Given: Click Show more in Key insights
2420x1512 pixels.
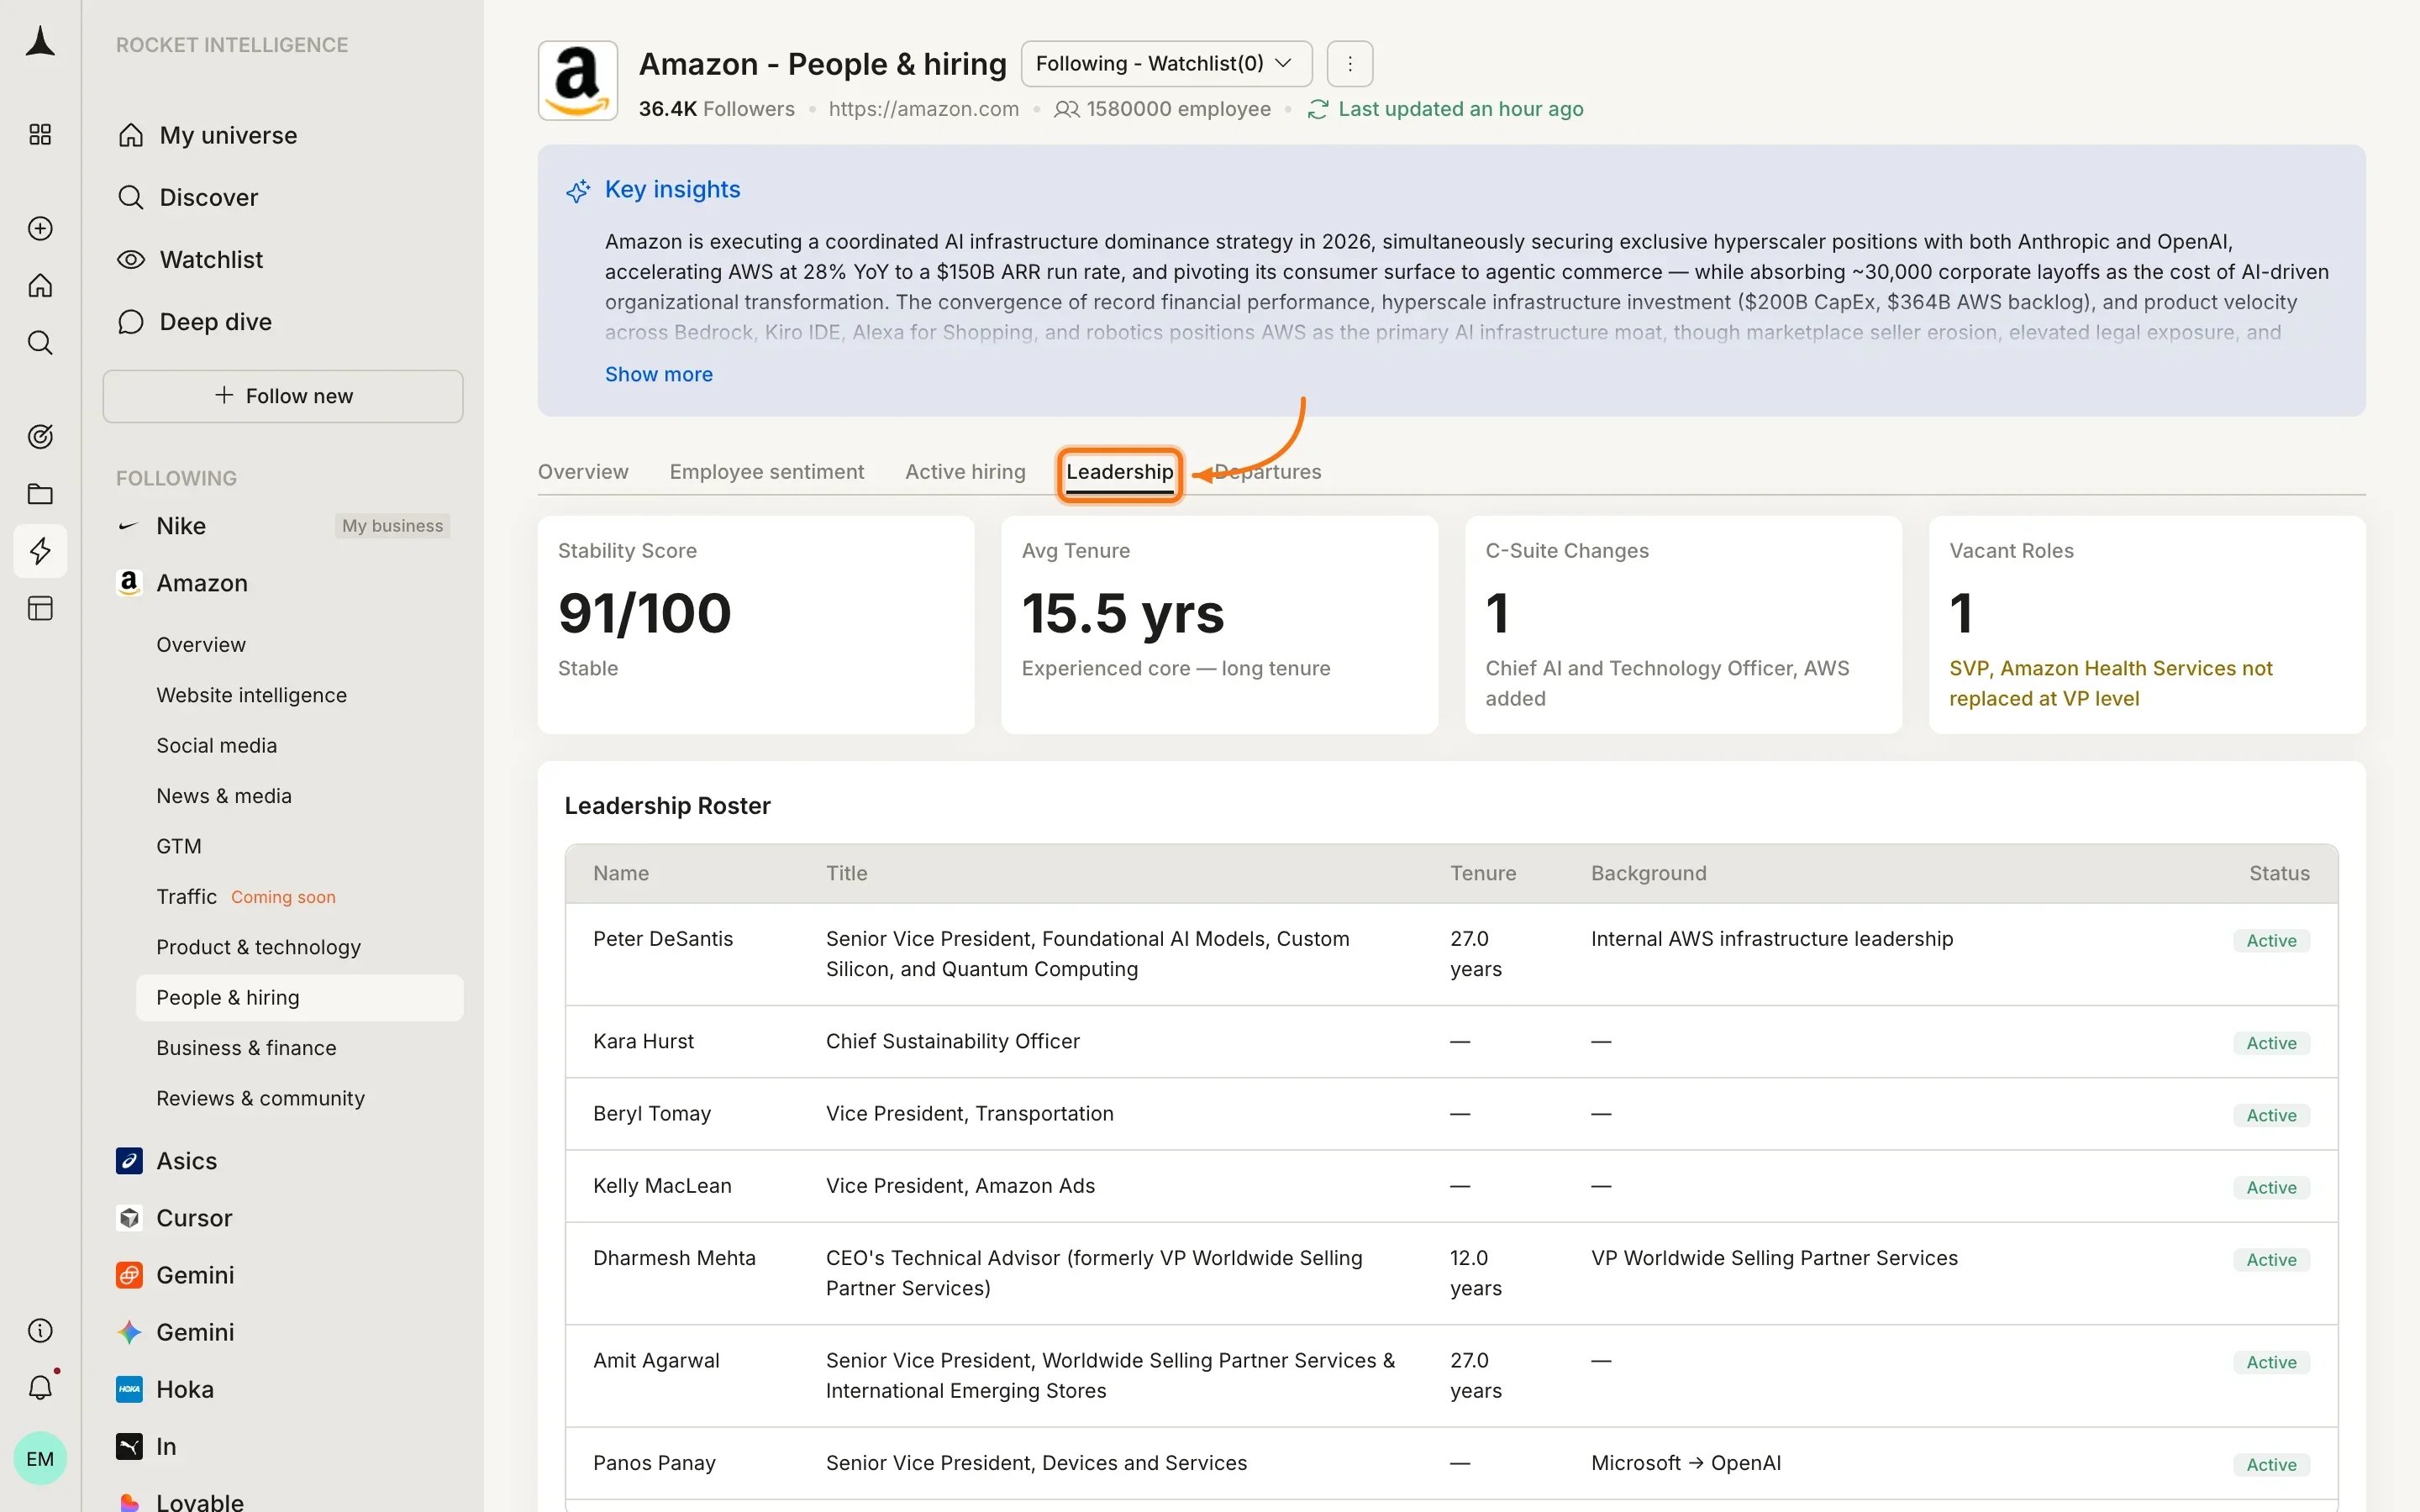Looking at the screenshot, I should pos(658,374).
